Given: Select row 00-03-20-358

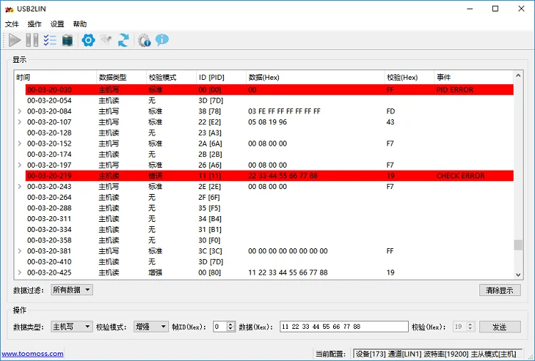Looking at the screenshot, I should click(x=270, y=240).
